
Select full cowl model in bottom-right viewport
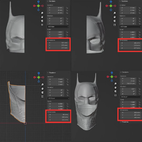coord(86,102)
